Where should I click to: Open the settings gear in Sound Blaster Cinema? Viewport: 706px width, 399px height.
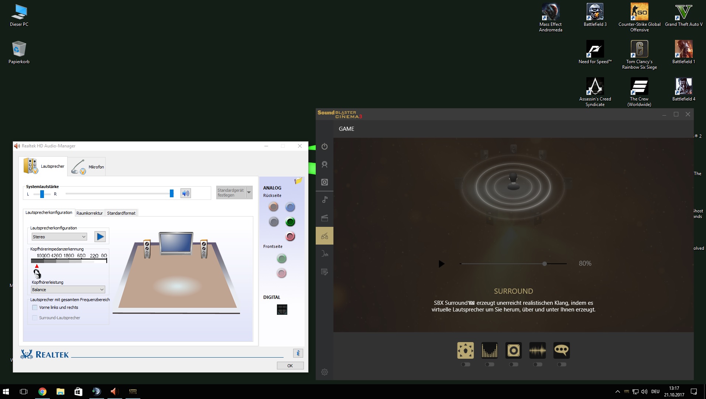pyautogui.click(x=325, y=372)
